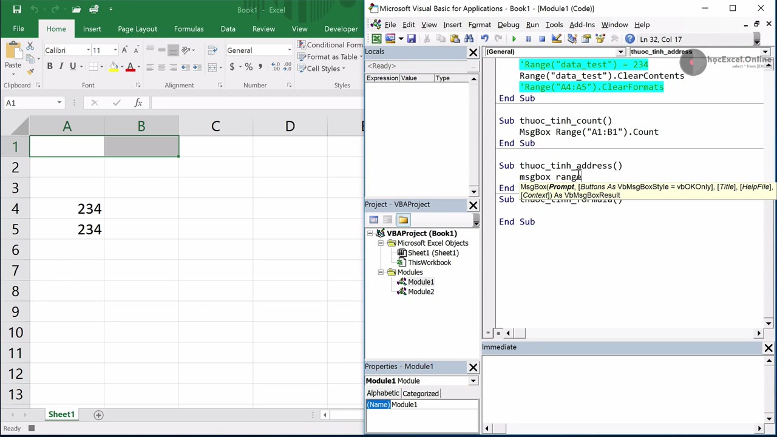Open Properties Window icon in VBA toolbar

(x=586, y=39)
